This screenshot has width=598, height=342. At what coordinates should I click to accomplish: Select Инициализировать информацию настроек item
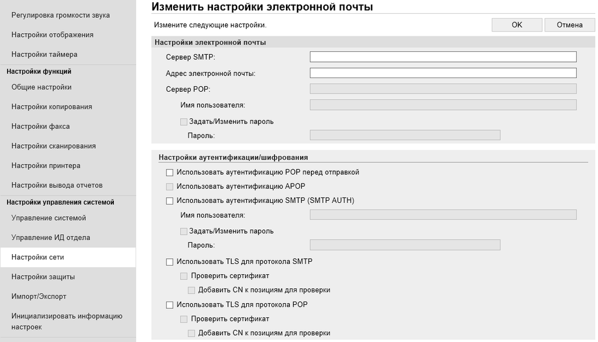[x=67, y=321]
